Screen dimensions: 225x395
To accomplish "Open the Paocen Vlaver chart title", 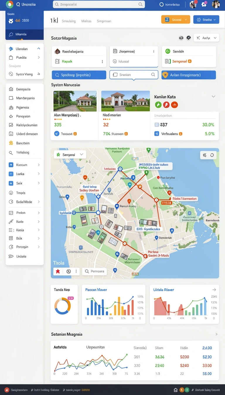I will tap(96, 290).
